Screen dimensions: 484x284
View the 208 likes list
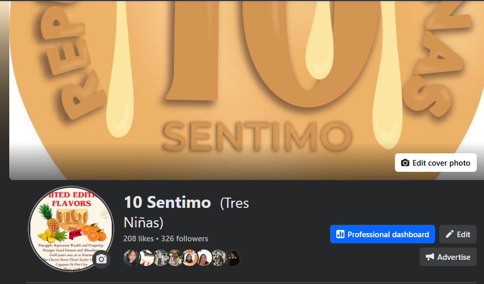139,239
